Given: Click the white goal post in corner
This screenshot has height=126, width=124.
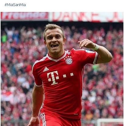Looking at the screenshot, I should tap(110, 122).
